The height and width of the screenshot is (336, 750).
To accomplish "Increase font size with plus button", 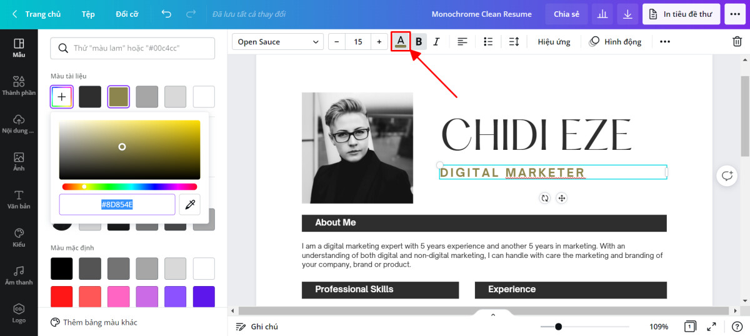I will 379,42.
